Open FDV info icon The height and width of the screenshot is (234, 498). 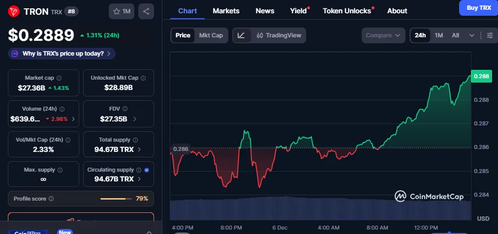point(125,109)
